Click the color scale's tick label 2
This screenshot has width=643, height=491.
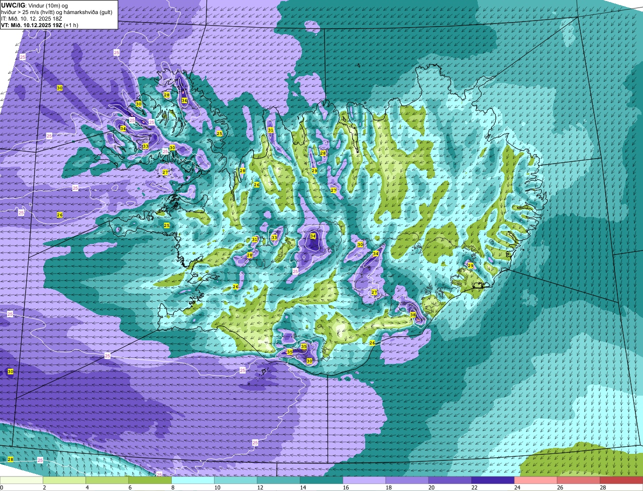44,487
